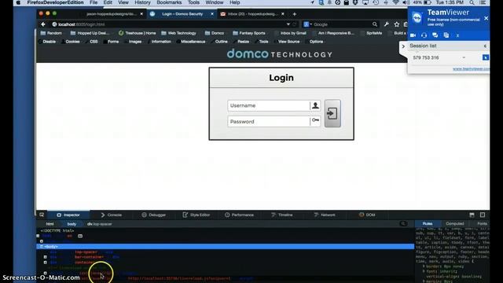Switch to the Inbox Gmail browser tab
The height and width of the screenshot is (283, 503).
pyautogui.click(x=252, y=14)
